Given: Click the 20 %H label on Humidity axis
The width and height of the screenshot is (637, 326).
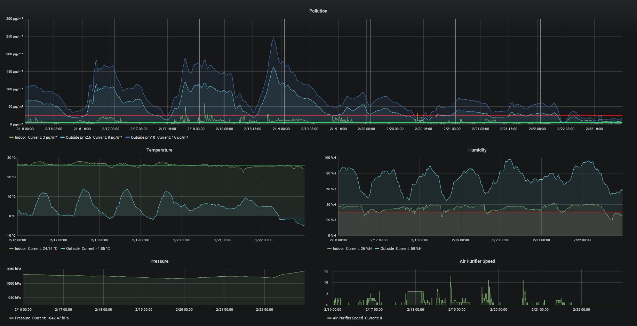Looking at the screenshot, I should [331, 220].
